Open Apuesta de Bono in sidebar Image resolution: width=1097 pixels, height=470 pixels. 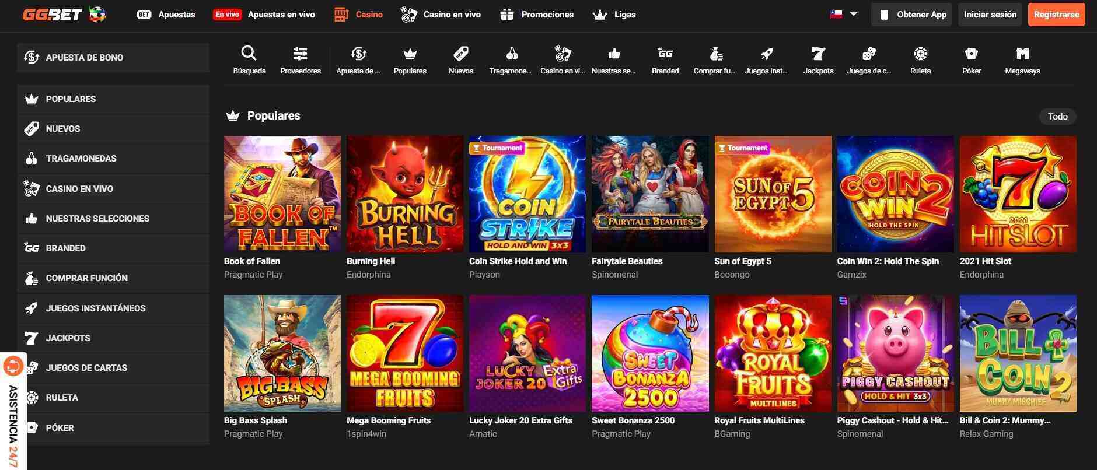click(x=113, y=57)
